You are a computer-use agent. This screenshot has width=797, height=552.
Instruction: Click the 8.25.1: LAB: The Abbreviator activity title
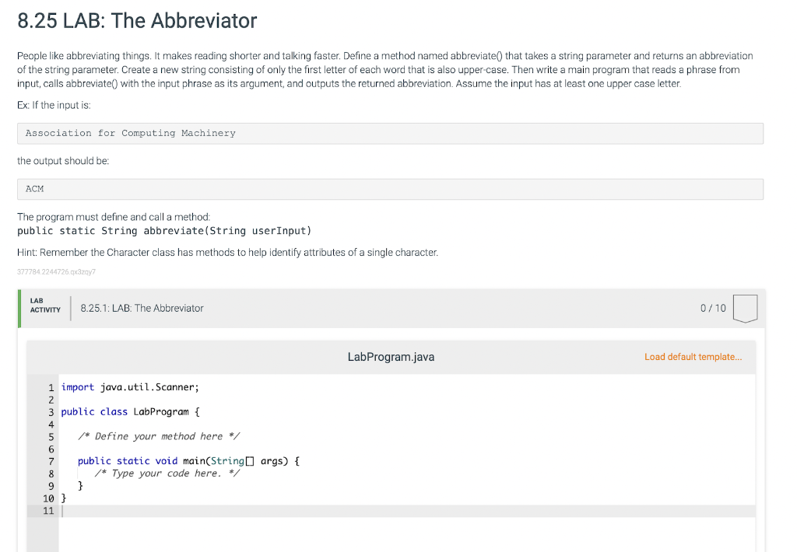point(142,308)
